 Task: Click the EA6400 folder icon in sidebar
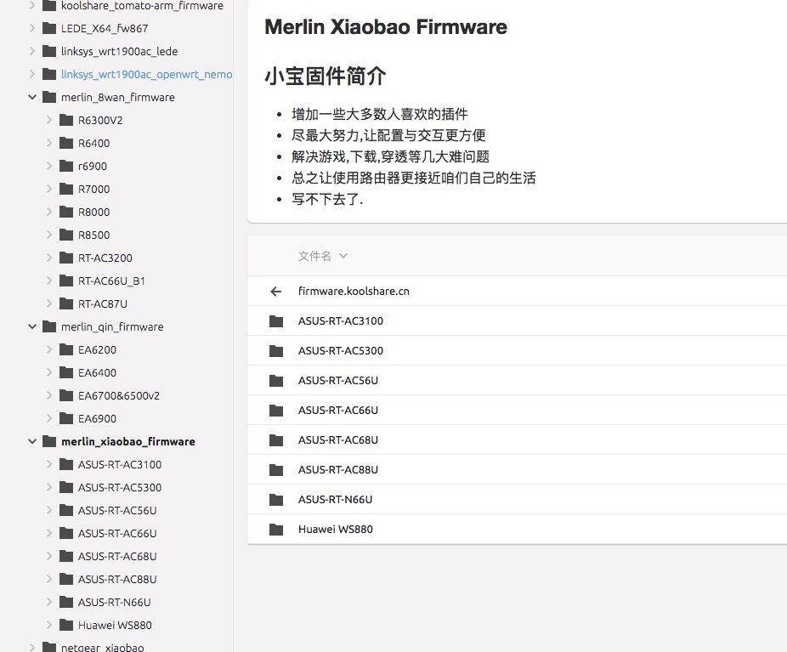(x=66, y=372)
